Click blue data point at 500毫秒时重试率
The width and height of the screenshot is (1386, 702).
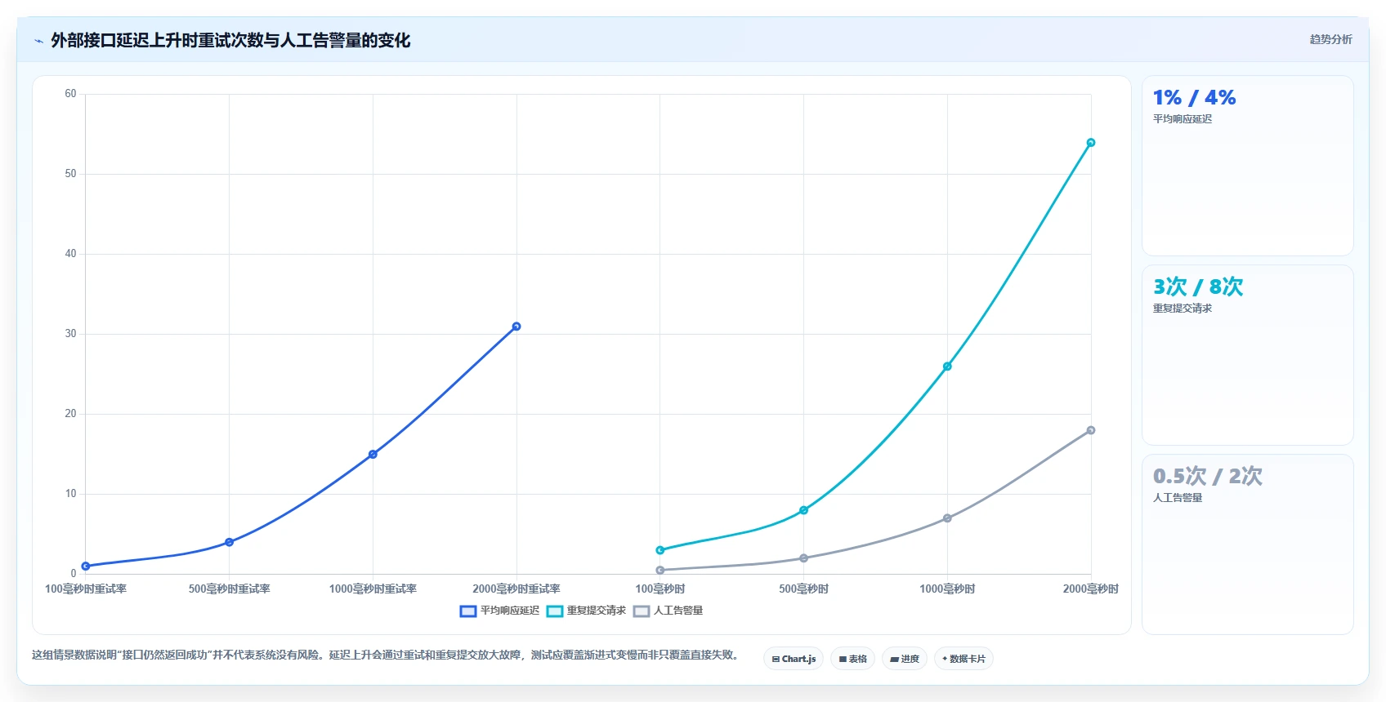(x=230, y=542)
